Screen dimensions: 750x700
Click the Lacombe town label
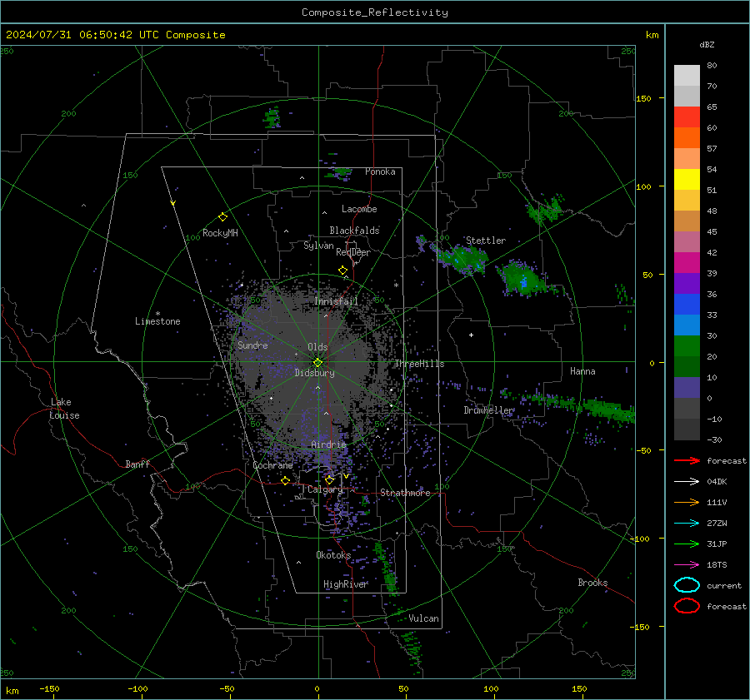358,209
